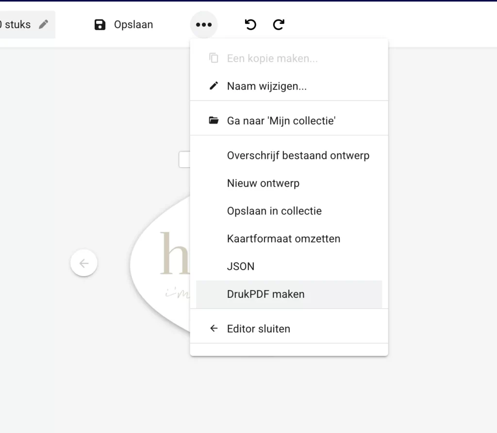Viewport: 497px width, 433px height.
Task: Select 'Overschrijf bestaand ontwerp' menu entry
Action: point(298,156)
